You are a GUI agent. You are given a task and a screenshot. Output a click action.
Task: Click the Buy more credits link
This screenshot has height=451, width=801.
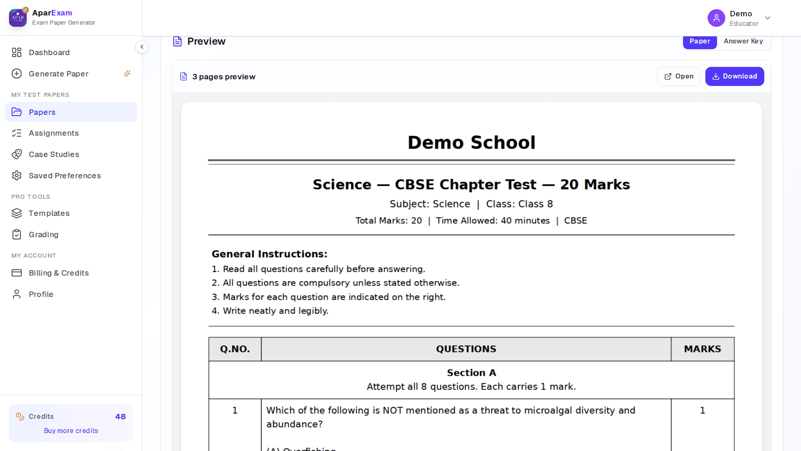pyautogui.click(x=71, y=431)
